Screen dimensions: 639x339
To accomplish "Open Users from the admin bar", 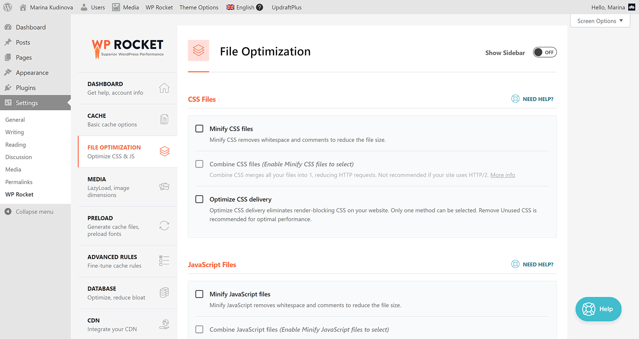I will tap(93, 7).
